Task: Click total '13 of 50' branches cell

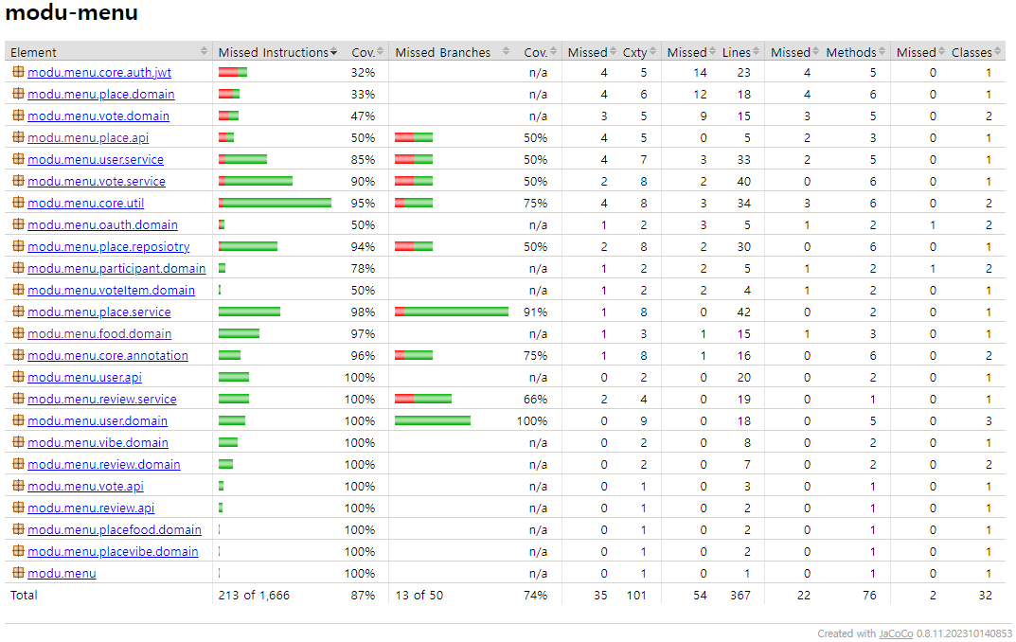Action: [419, 595]
